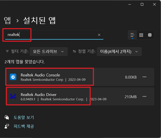Close the settings window
The height and width of the screenshot is (138, 161).
pyautogui.click(x=154, y=5)
